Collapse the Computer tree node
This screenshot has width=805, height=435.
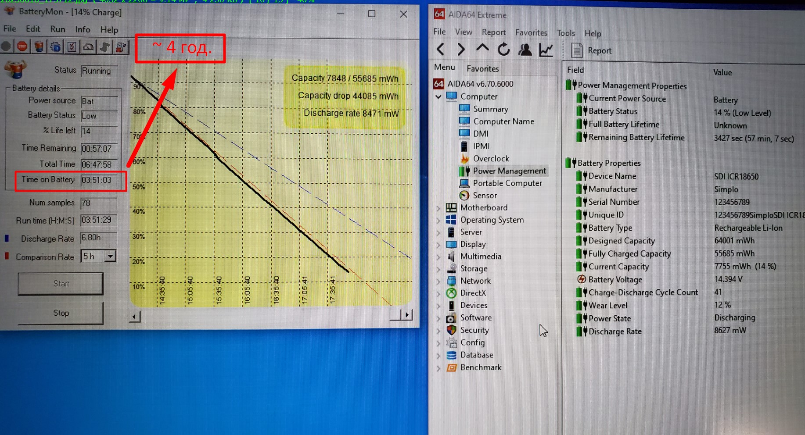(438, 96)
